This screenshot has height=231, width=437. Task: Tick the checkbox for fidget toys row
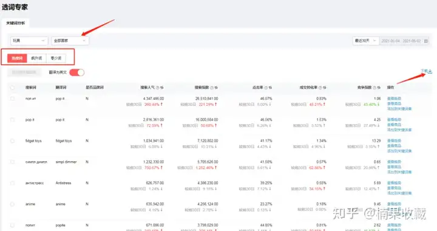click(x=12, y=141)
